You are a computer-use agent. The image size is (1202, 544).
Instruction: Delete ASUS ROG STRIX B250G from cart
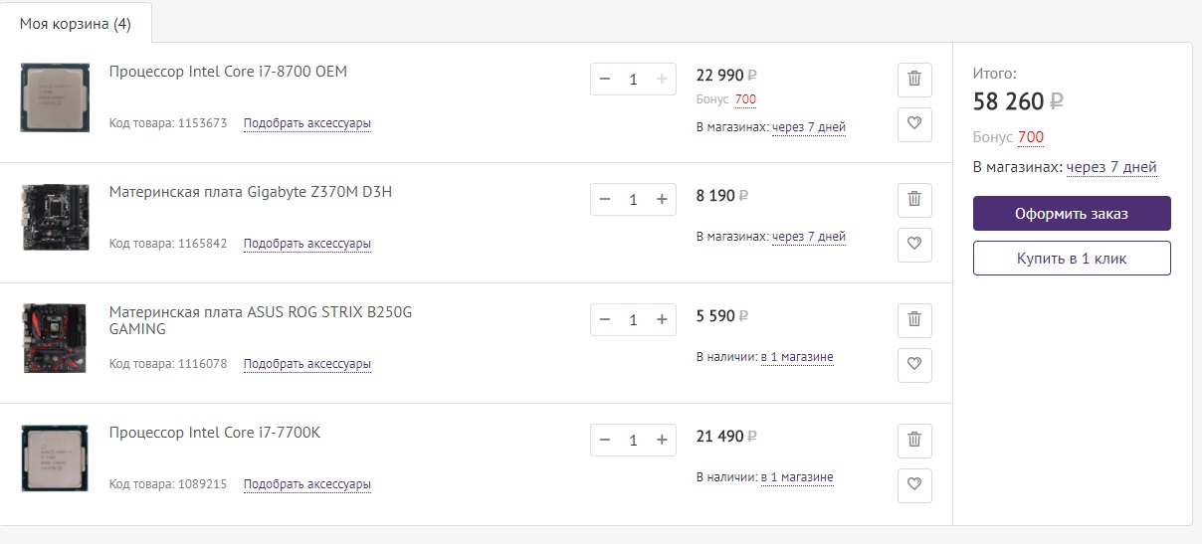(x=914, y=319)
